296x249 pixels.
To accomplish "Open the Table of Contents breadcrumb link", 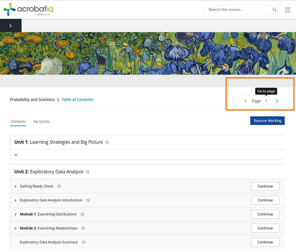I will pos(77,100).
